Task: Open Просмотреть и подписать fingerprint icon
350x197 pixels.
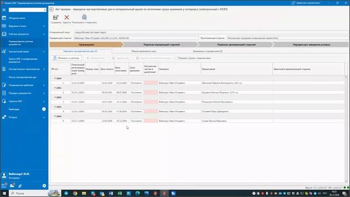Action: (84, 17)
